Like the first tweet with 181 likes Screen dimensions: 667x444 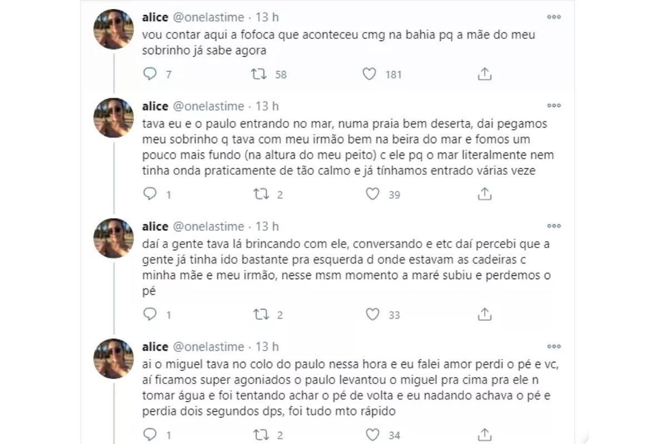coord(370,74)
